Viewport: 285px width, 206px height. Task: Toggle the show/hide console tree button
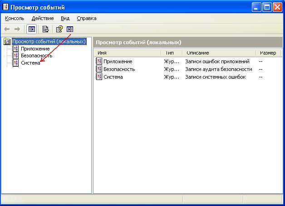pyautogui.click(x=31, y=29)
